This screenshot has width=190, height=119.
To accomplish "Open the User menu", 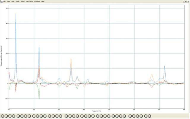I will (13, 1).
